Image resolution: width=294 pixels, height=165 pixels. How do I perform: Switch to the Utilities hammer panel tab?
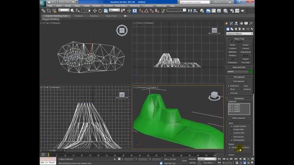(251, 23)
